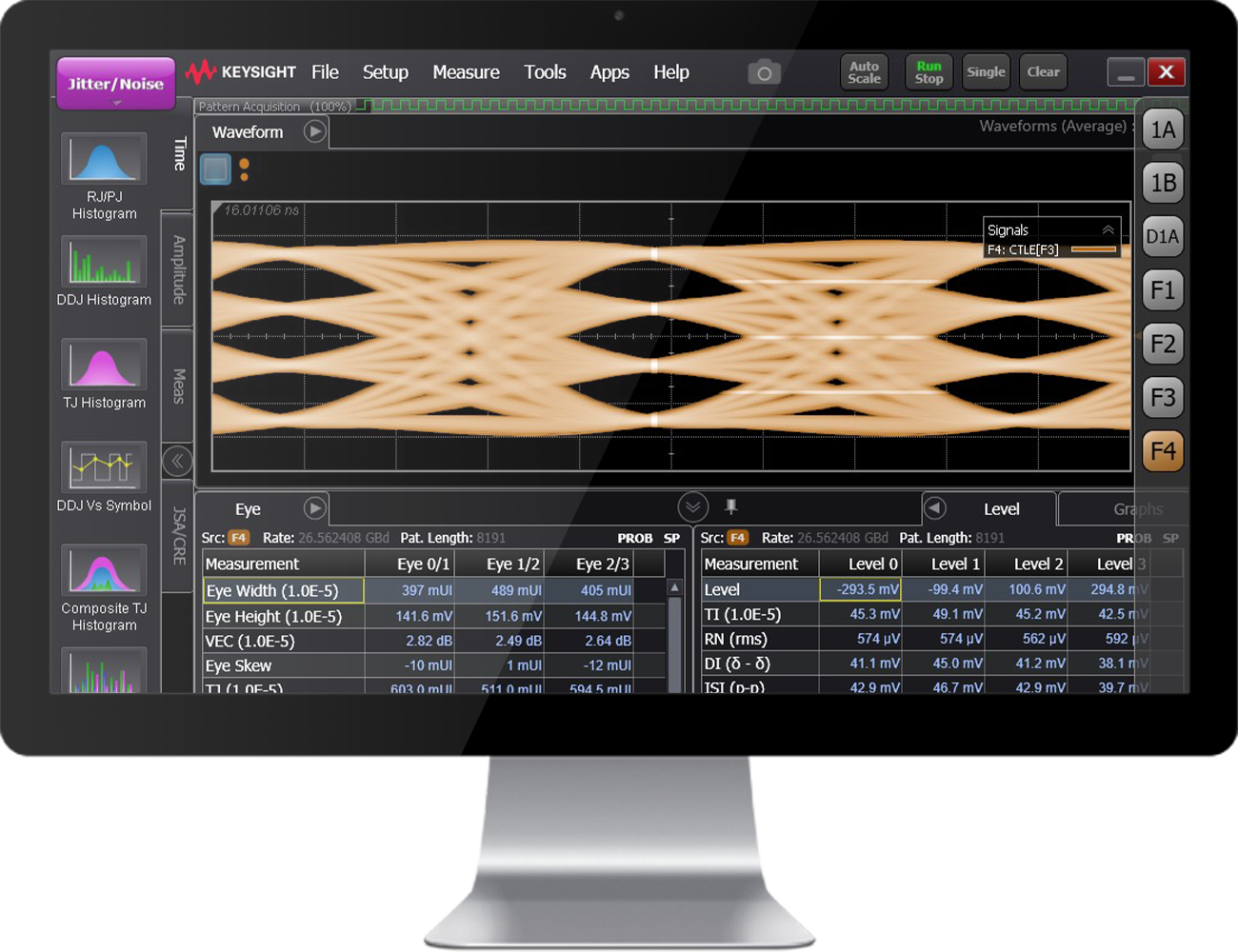
Task: Click the Run Stop button
Action: click(928, 72)
